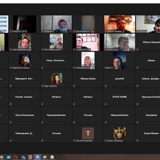Select Людмила's video tile
This screenshot has width=160, height=160.
click(56, 24)
